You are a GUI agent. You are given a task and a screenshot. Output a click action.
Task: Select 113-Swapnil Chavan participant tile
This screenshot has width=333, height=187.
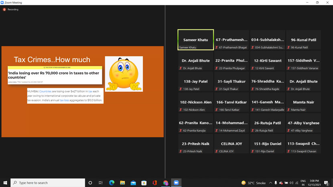point(303,144)
